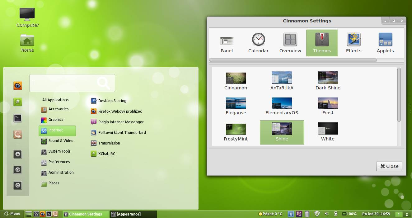Switch to [Appearance] taskbar window

point(133,214)
